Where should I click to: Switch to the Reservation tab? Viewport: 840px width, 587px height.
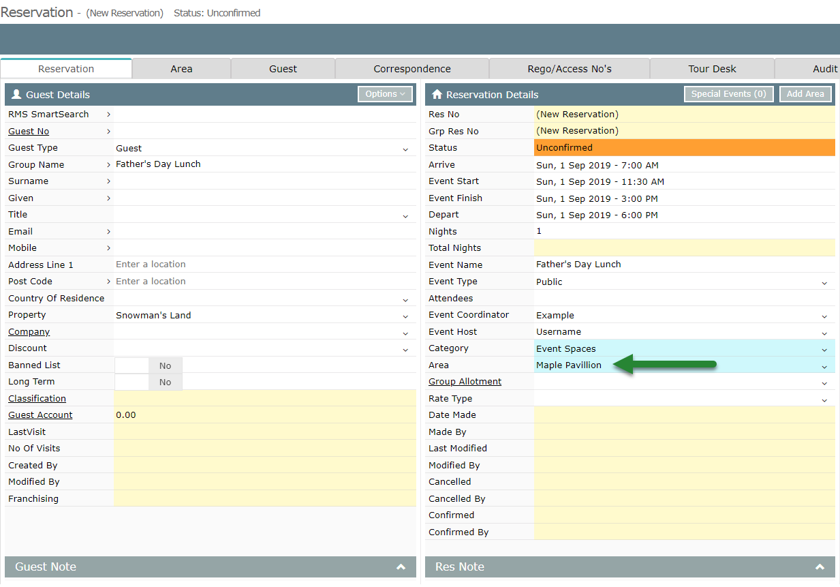coord(66,68)
